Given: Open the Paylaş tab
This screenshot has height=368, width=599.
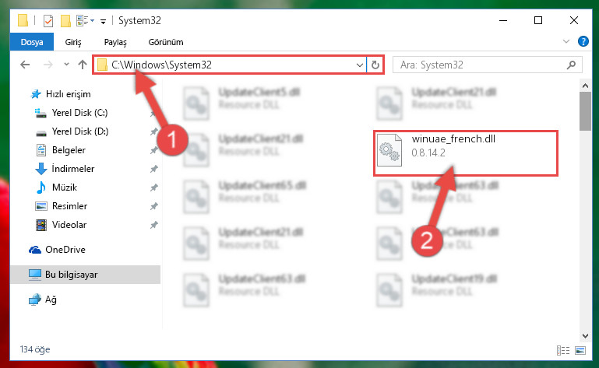Looking at the screenshot, I should click(115, 42).
